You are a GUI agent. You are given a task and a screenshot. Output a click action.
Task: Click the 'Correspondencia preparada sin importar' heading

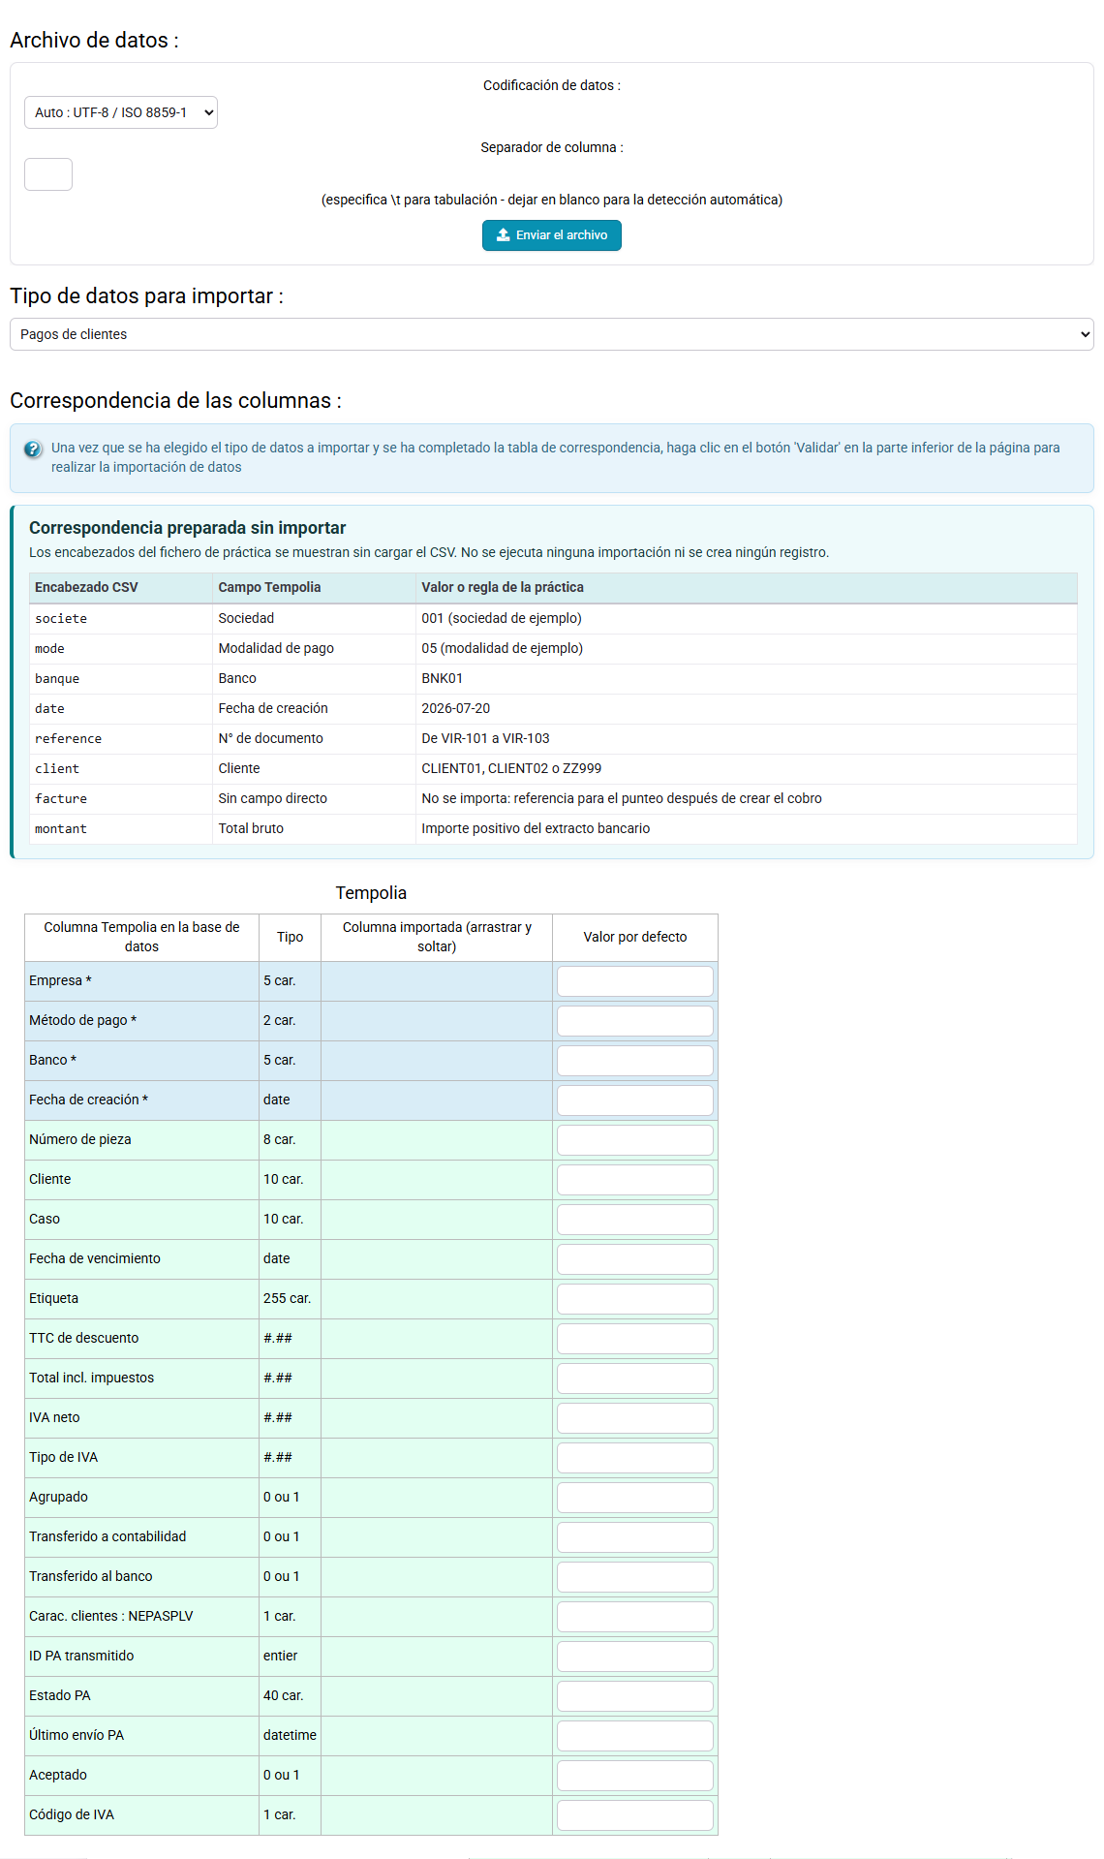coord(187,528)
